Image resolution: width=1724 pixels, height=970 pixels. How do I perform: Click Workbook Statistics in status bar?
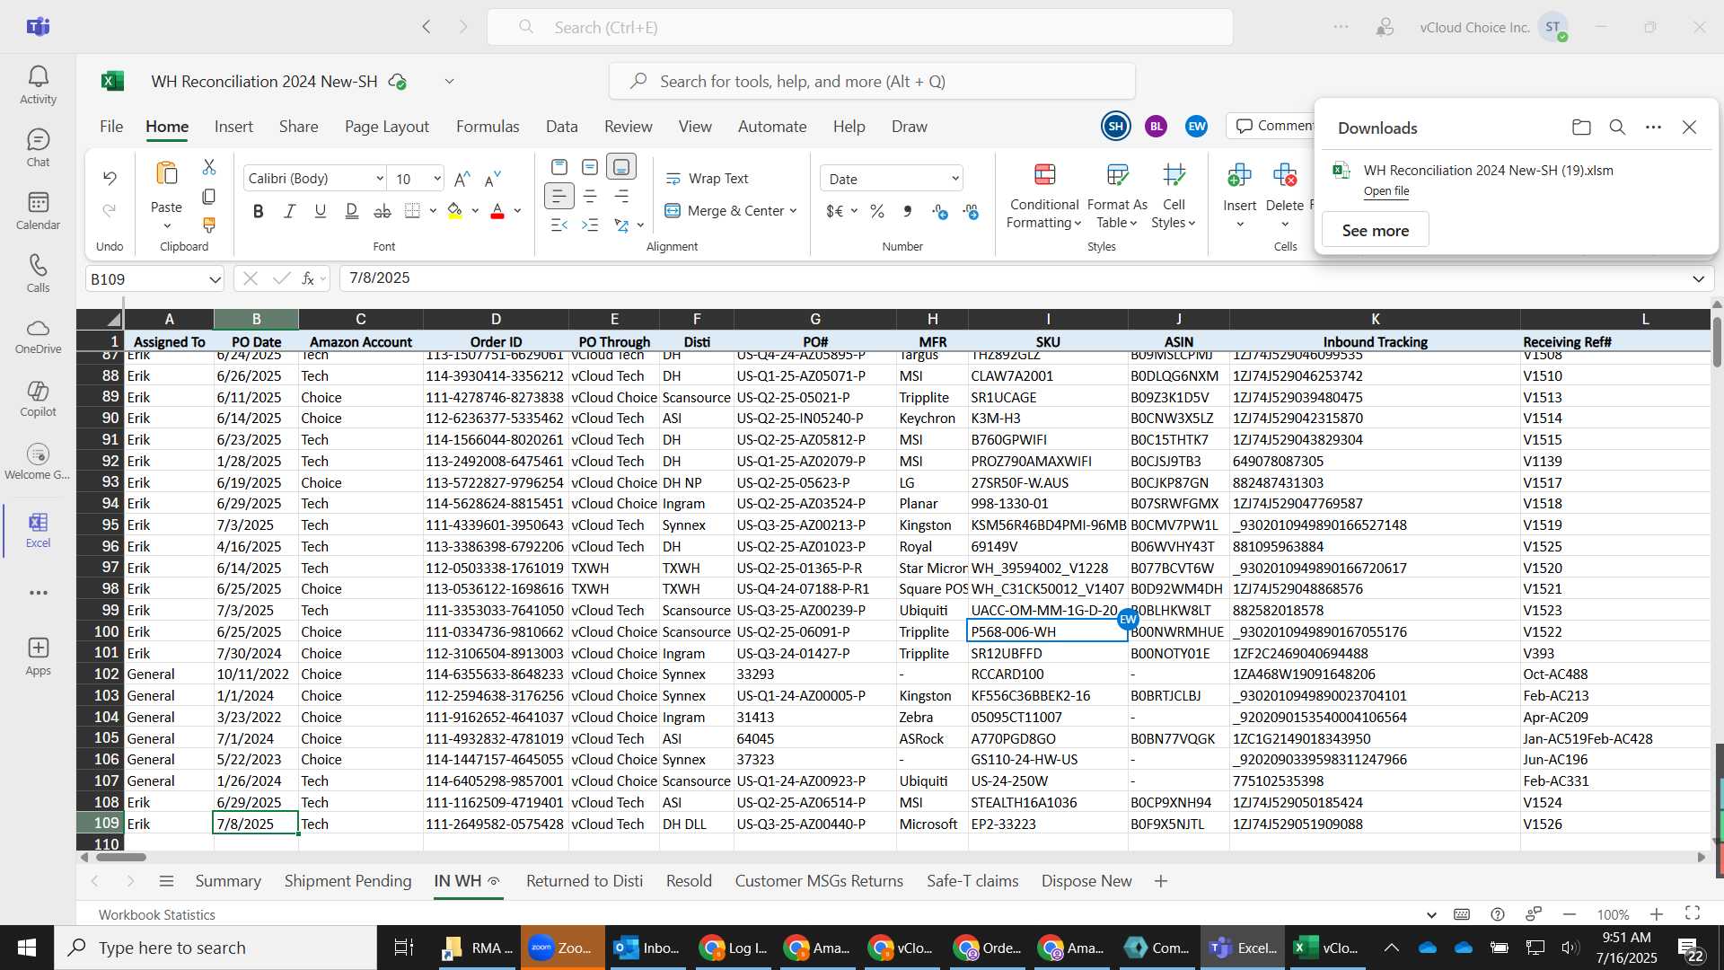tap(157, 914)
